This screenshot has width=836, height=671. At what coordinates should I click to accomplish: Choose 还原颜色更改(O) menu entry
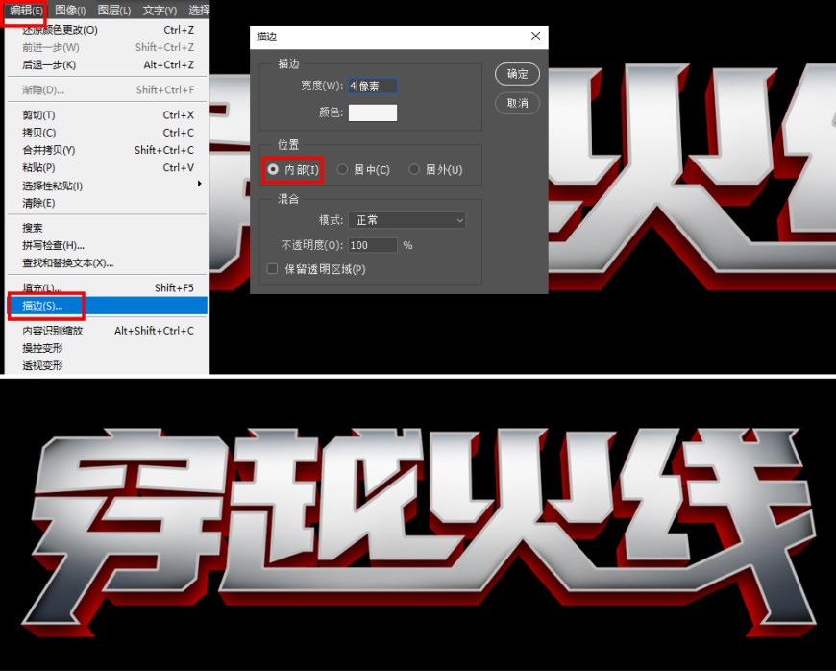(107, 30)
